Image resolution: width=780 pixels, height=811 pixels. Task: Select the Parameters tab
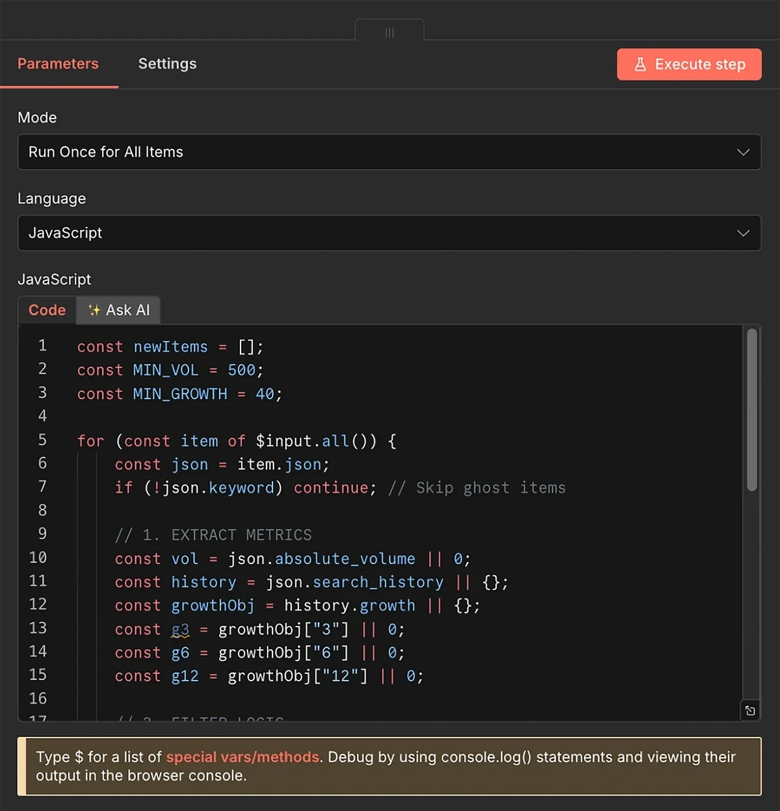58,64
